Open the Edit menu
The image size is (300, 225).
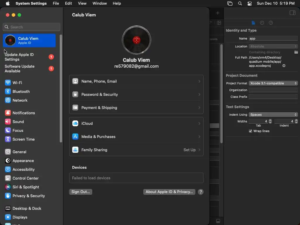coord(68,4)
